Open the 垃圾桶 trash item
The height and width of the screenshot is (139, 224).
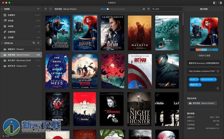click(21, 37)
